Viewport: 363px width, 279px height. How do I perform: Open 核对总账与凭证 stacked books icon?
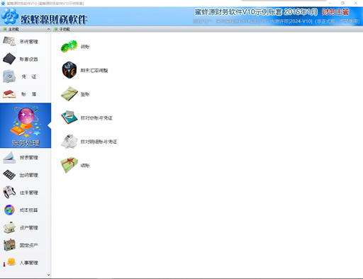click(x=69, y=118)
